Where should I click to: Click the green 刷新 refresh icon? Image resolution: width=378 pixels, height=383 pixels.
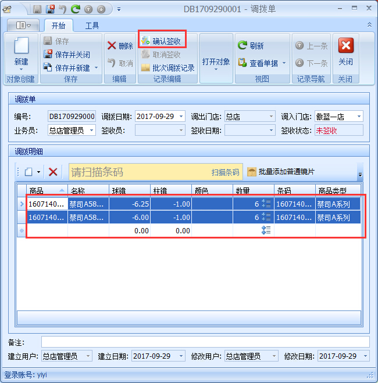click(243, 46)
